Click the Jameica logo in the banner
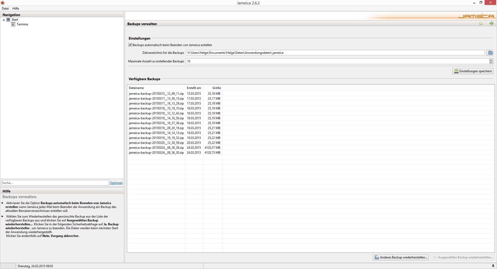 (x=476, y=16)
